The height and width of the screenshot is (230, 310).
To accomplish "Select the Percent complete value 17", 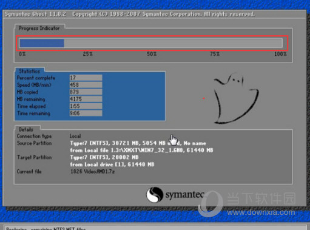I will pos(86,78).
